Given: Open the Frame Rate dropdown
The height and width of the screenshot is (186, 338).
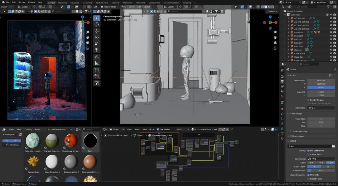Looking at the screenshot, I should (321, 108).
